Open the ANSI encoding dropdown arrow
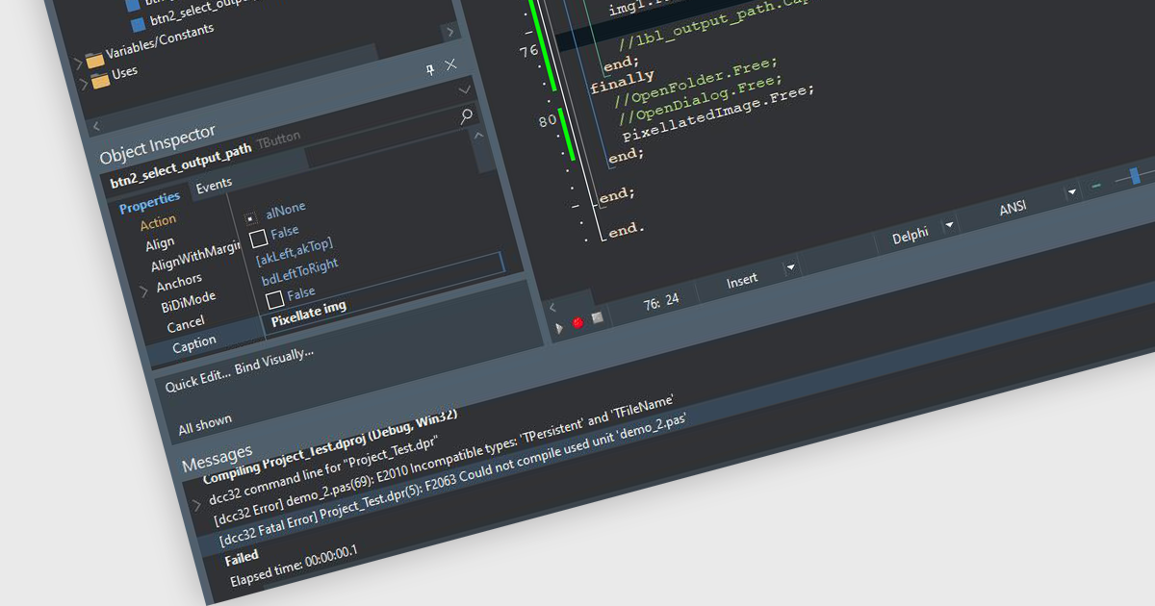1155x606 pixels. [x=1071, y=192]
